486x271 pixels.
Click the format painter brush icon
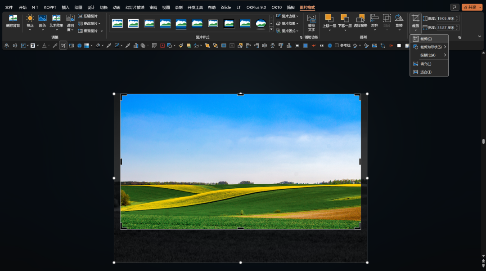coord(181,45)
